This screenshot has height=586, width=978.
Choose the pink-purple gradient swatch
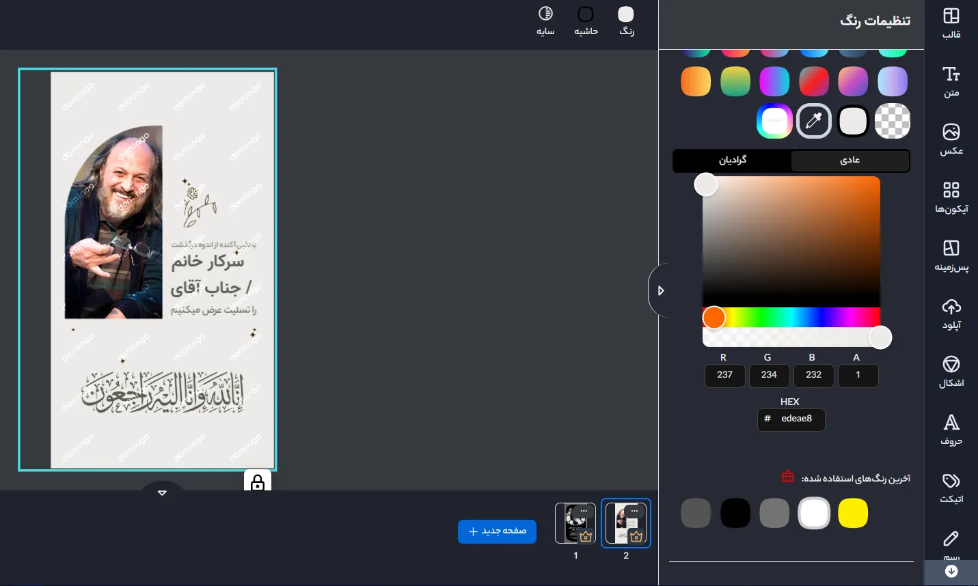(853, 81)
